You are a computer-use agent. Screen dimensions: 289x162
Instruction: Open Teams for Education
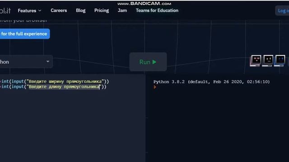[157, 10]
